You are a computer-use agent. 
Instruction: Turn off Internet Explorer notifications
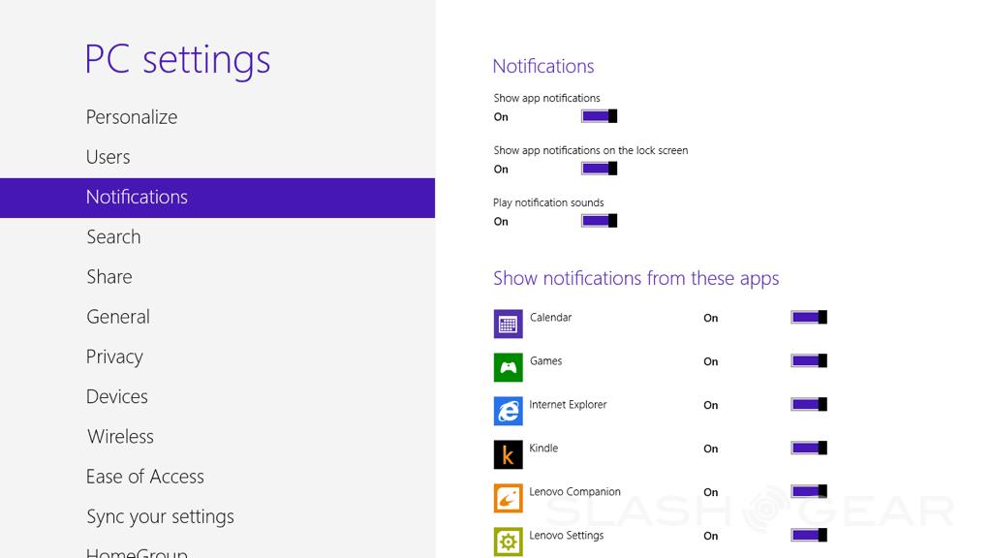(809, 404)
